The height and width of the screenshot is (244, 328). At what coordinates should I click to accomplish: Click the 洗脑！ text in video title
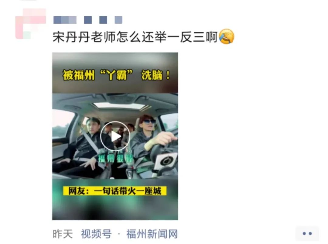click(156, 75)
